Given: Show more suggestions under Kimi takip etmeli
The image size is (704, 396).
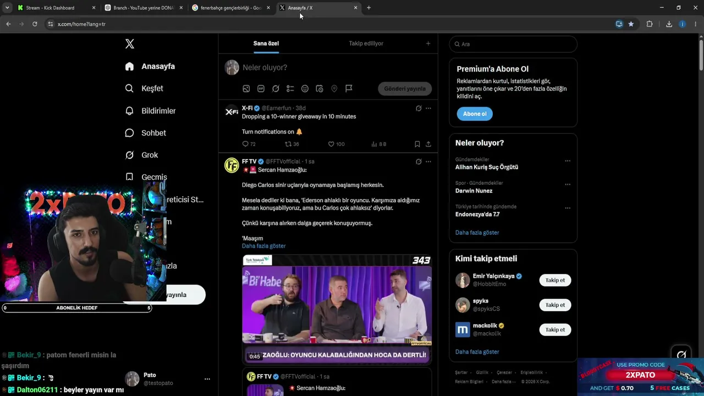Looking at the screenshot, I should click(x=477, y=351).
